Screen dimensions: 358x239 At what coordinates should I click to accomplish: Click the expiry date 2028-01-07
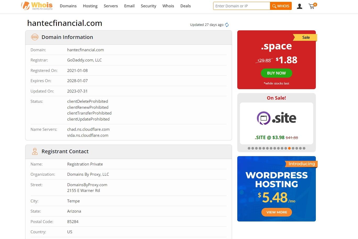point(77,81)
